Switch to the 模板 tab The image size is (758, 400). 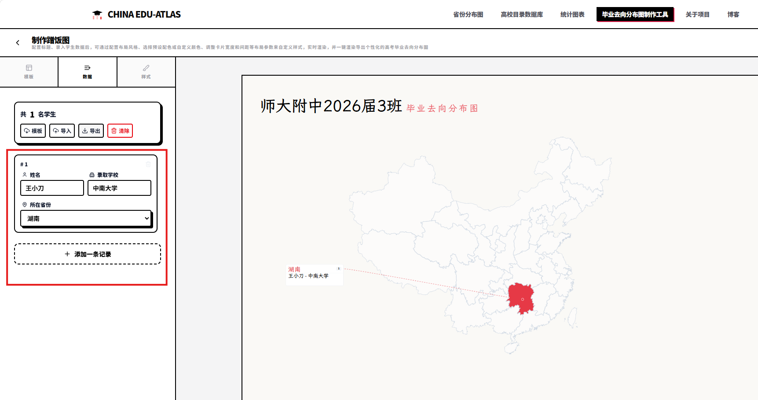tap(29, 72)
